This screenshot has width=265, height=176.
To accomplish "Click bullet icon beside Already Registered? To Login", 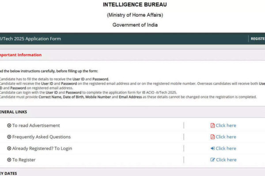I will (x=9, y=148).
